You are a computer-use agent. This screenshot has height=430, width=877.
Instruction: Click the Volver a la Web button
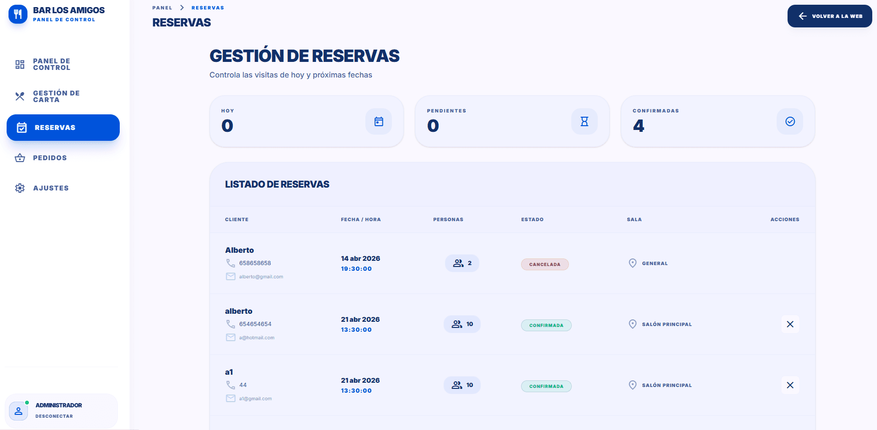830,16
